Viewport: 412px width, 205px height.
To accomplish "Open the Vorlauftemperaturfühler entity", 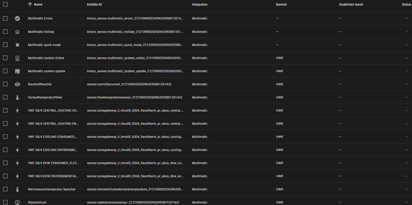I will click(x=45, y=97).
